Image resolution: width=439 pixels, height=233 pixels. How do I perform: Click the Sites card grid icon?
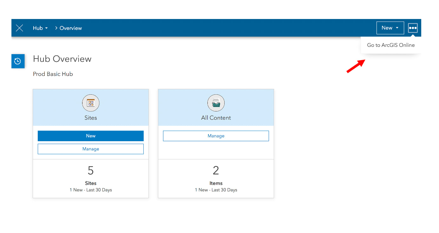click(x=91, y=103)
